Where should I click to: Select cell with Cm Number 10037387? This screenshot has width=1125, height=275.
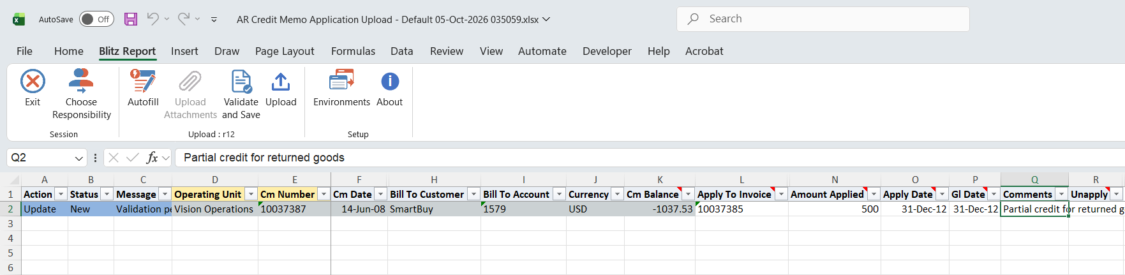pyautogui.click(x=295, y=209)
